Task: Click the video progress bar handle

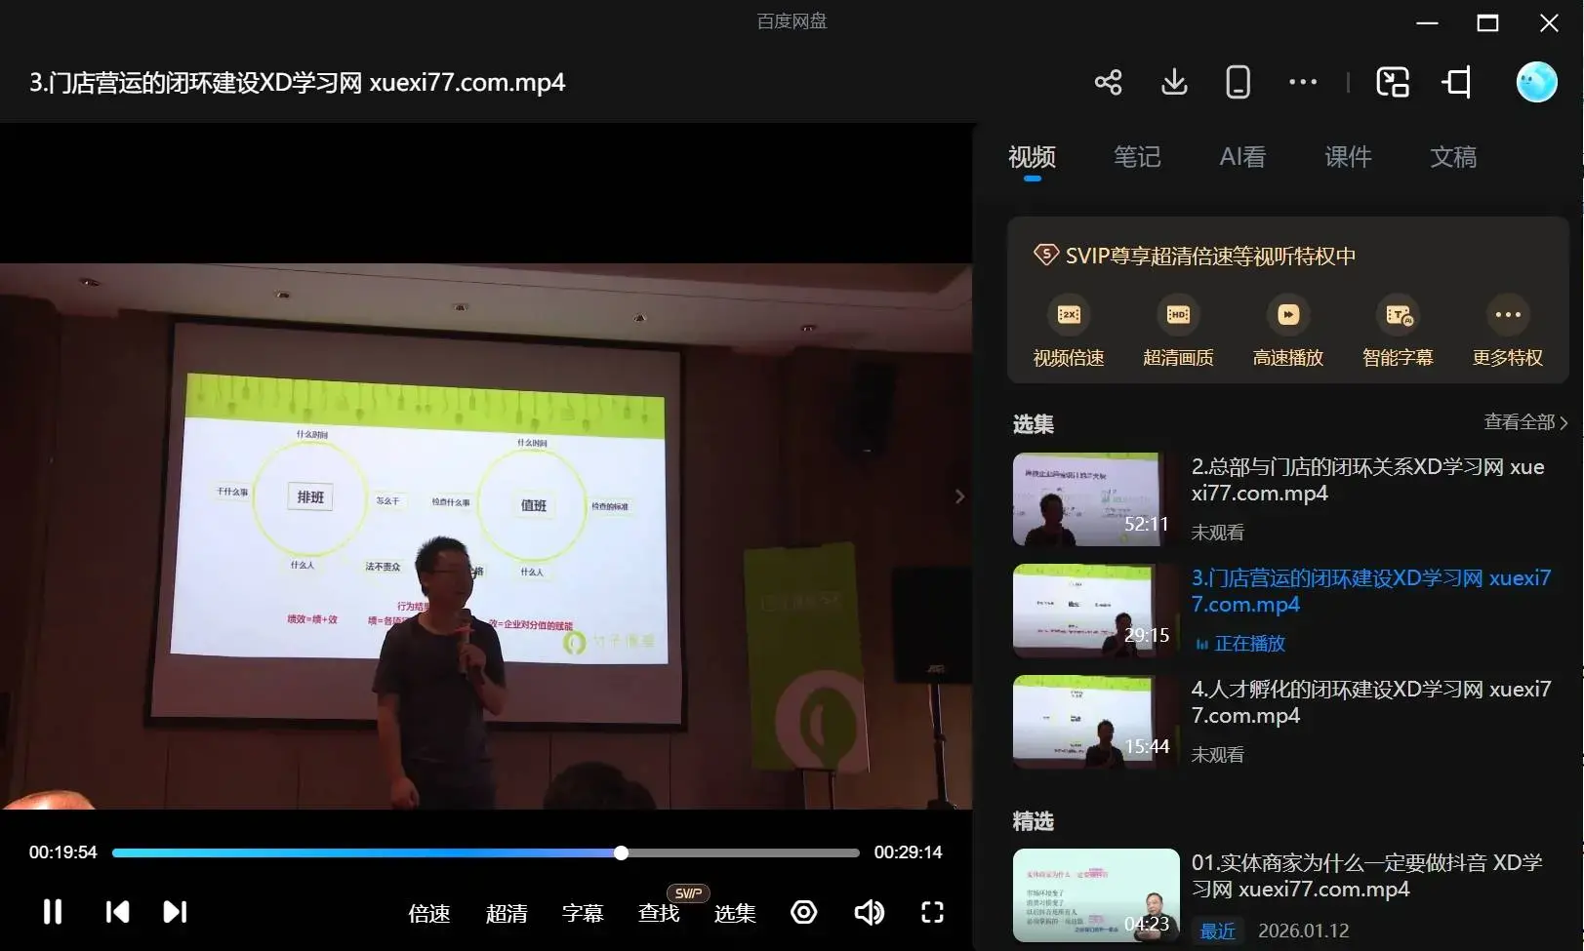Action: pos(621,852)
